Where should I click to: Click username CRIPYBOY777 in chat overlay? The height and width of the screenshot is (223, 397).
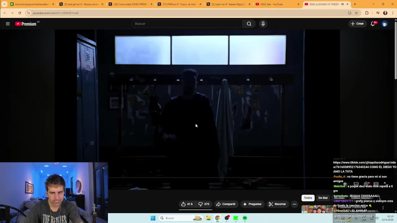(x=343, y=201)
